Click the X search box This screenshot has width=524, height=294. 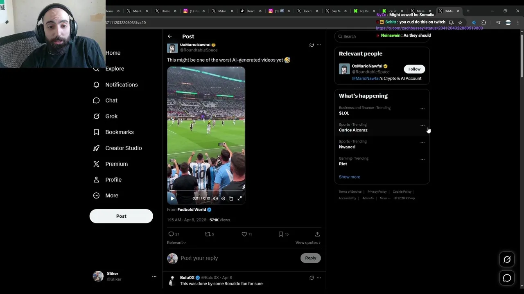[382, 36]
